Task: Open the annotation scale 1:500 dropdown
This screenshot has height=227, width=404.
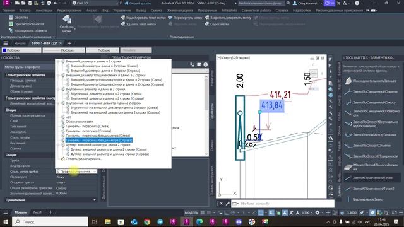Action: (x=307, y=212)
